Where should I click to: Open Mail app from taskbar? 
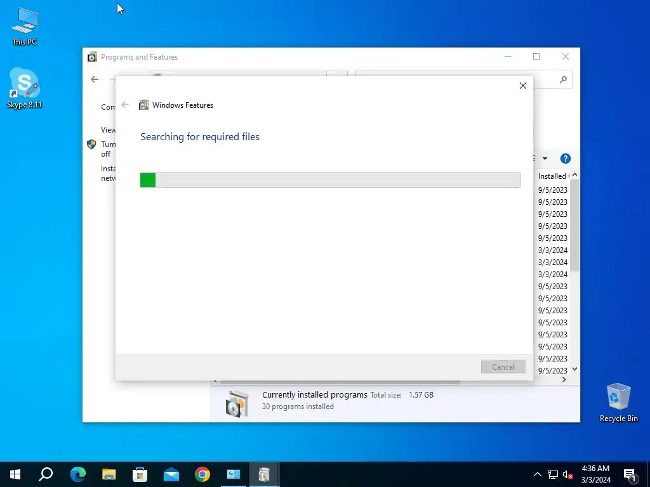[171, 474]
